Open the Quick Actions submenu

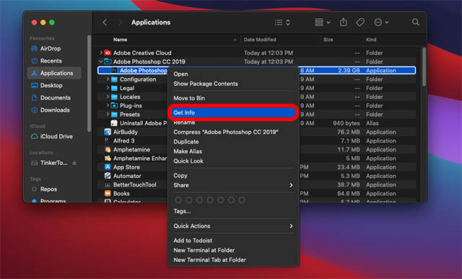tap(233, 226)
